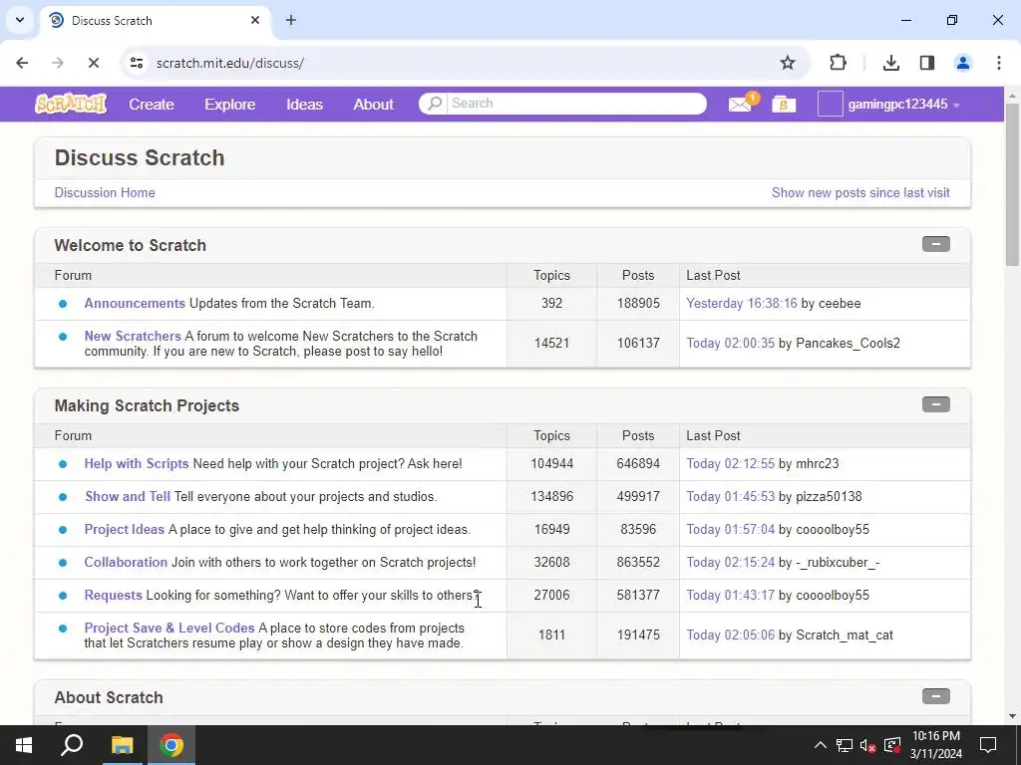The width and height of the screenshot is (1021, 765).
Task: Open File Explorer from taskbar
Action: click(122, 745)
